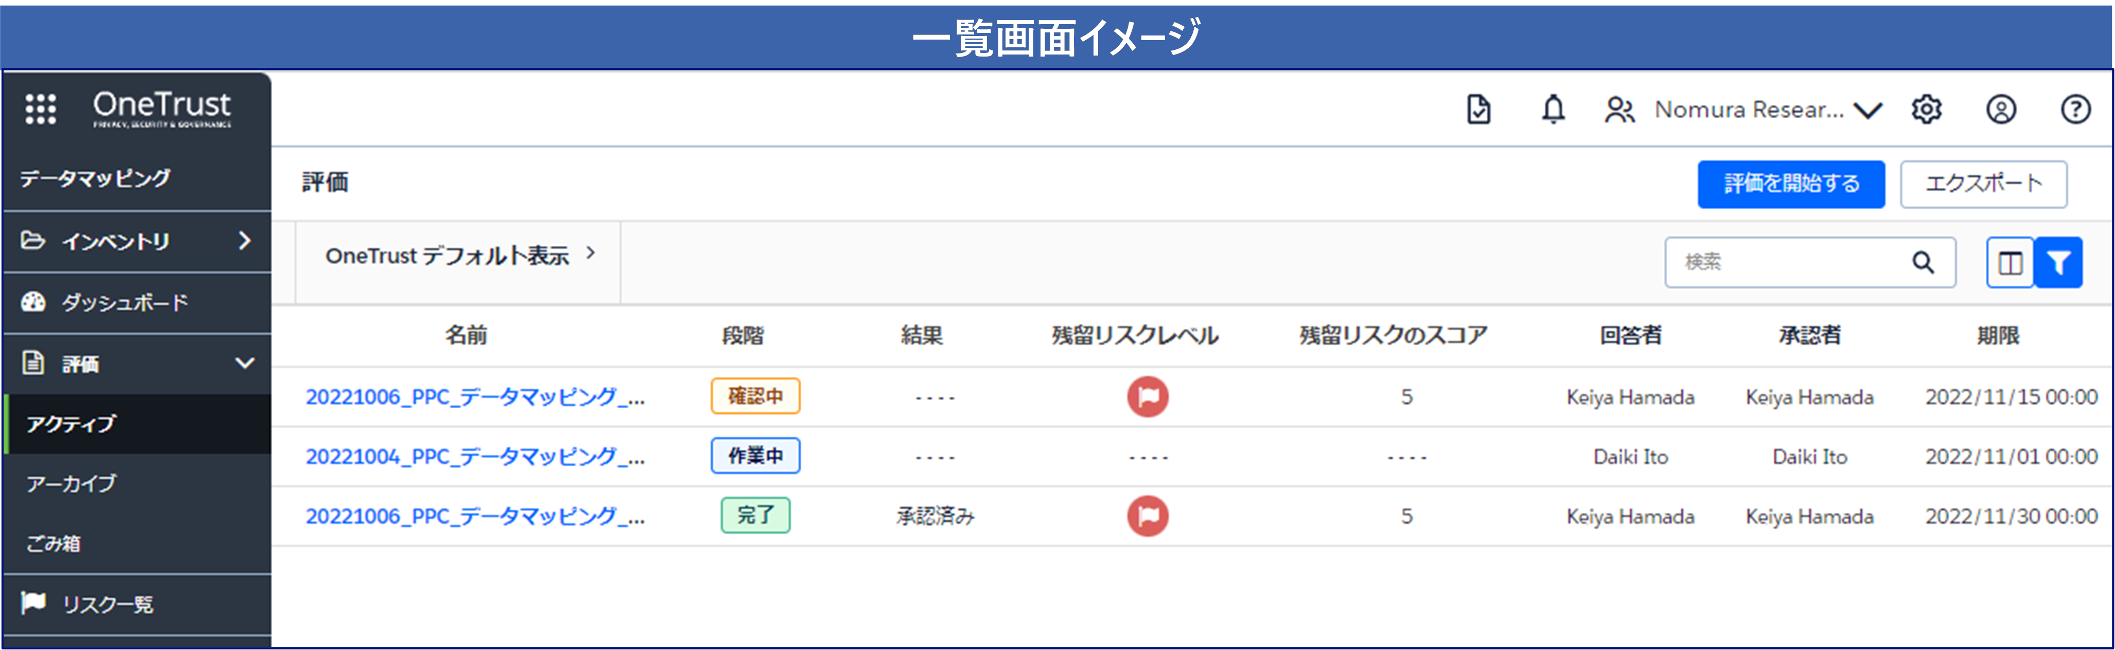Click the 確認中 stage badge

(x=755, y=396)
